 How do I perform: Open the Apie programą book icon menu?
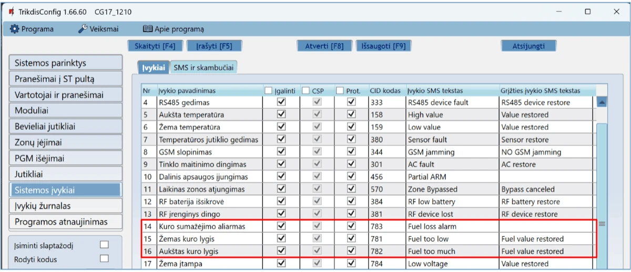coord(173,29)
